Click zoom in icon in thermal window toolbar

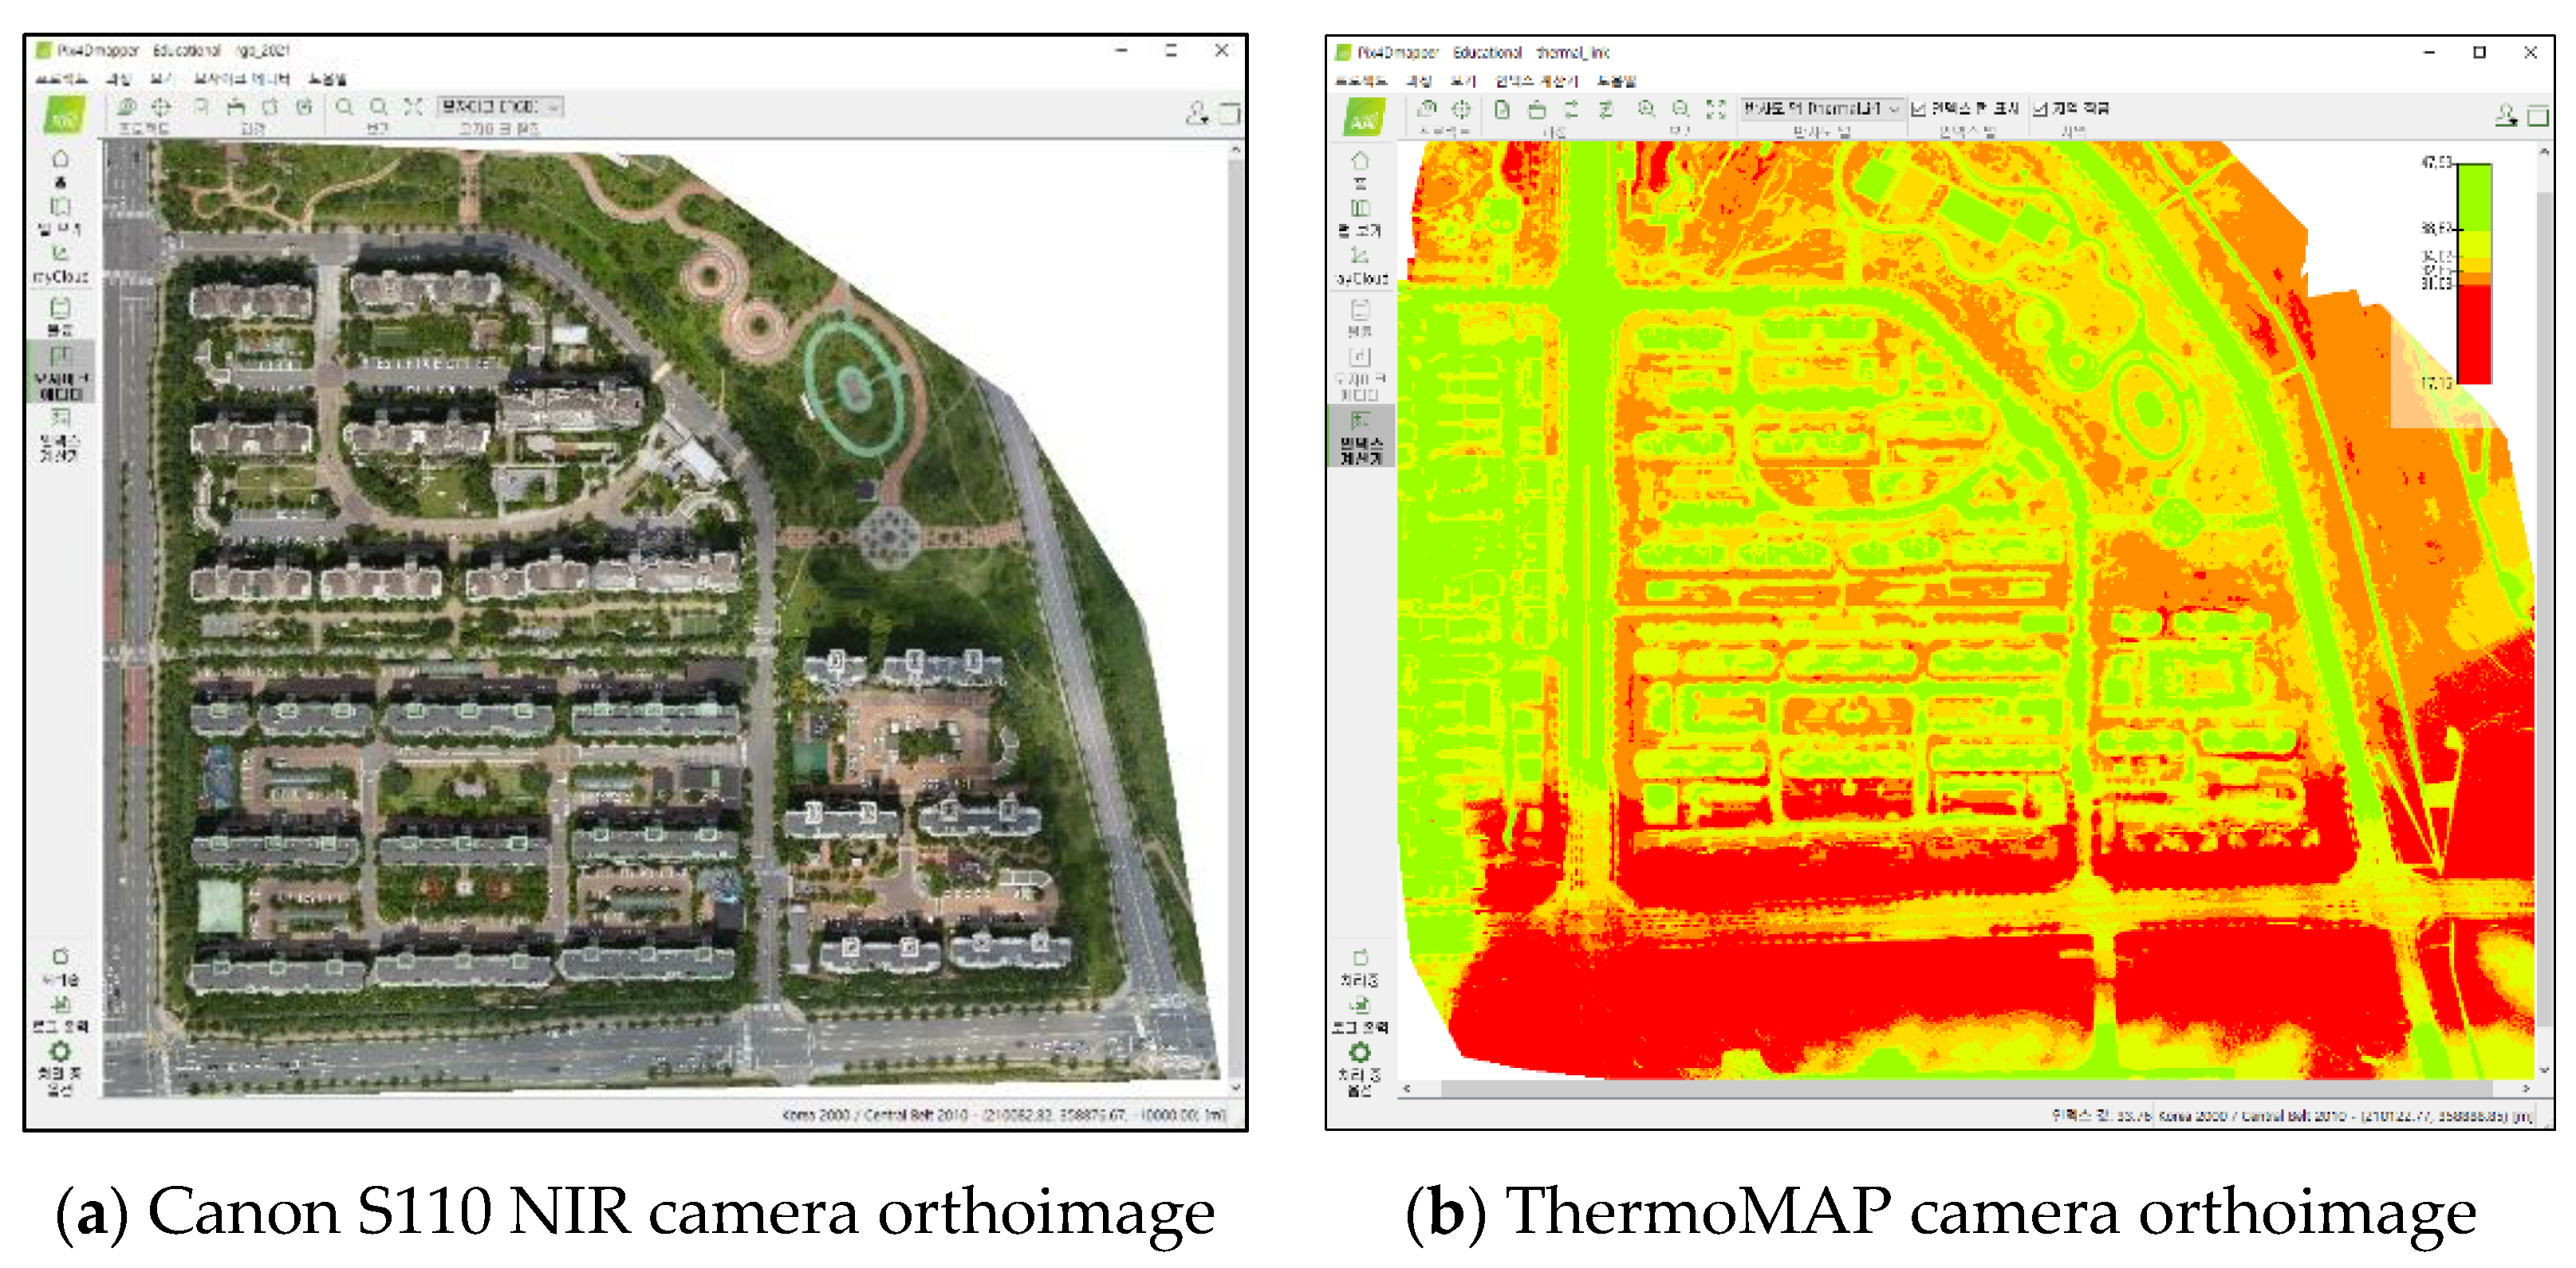tap(1646, 109)
